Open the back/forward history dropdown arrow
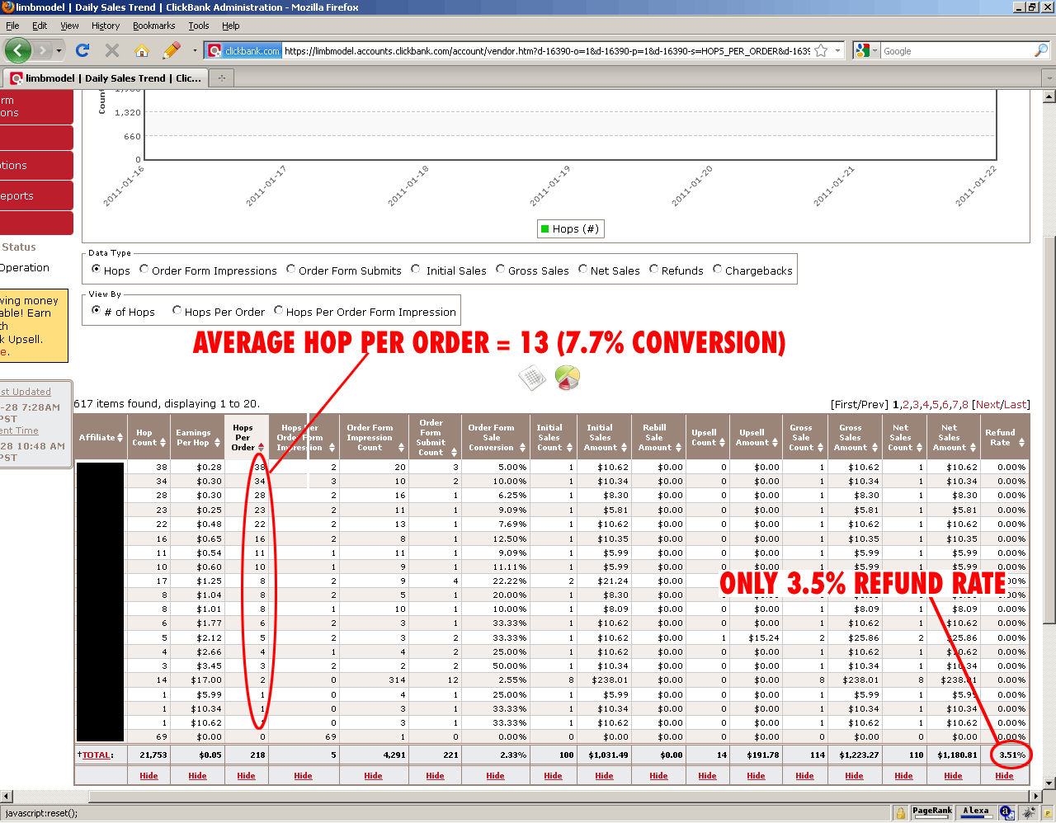Screen dimensions: 1056x823 tap(59, 51)
